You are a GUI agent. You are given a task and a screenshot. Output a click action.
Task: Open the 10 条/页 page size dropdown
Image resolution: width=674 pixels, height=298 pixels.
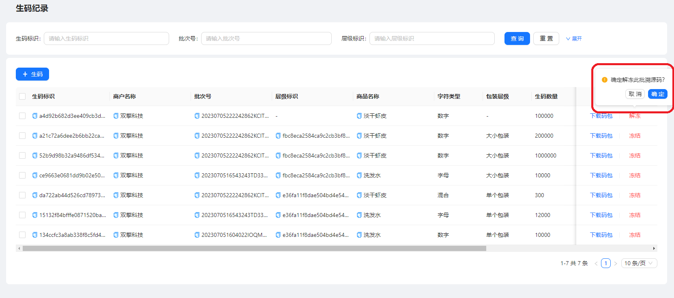639,263
